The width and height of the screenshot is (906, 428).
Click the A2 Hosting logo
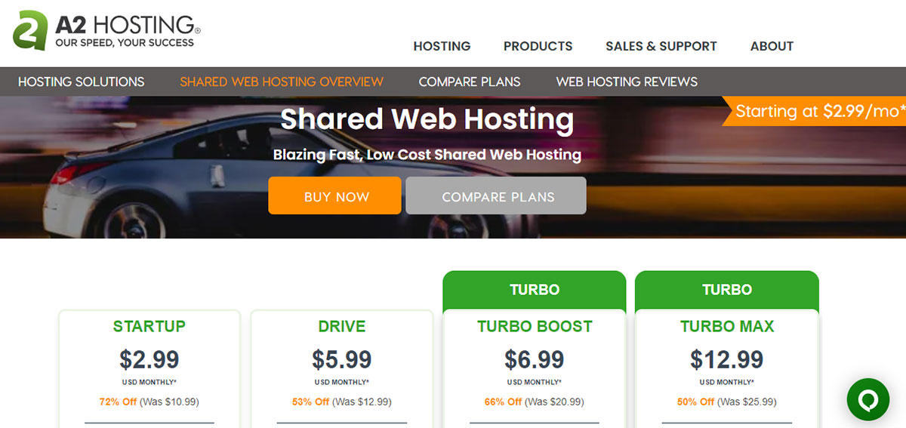point(106,31)
